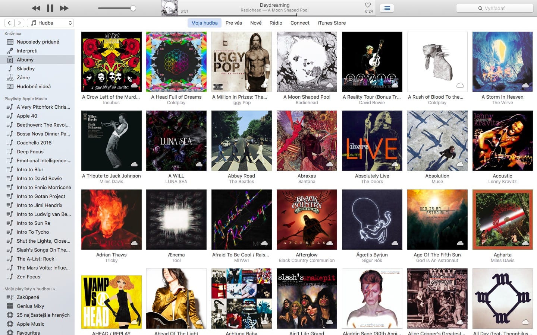The width and height of the screenshot is (537, 335).
Task: Open the A Head Full of Dreams album cover
Action: pyautogui.click(x=176, y=62)
